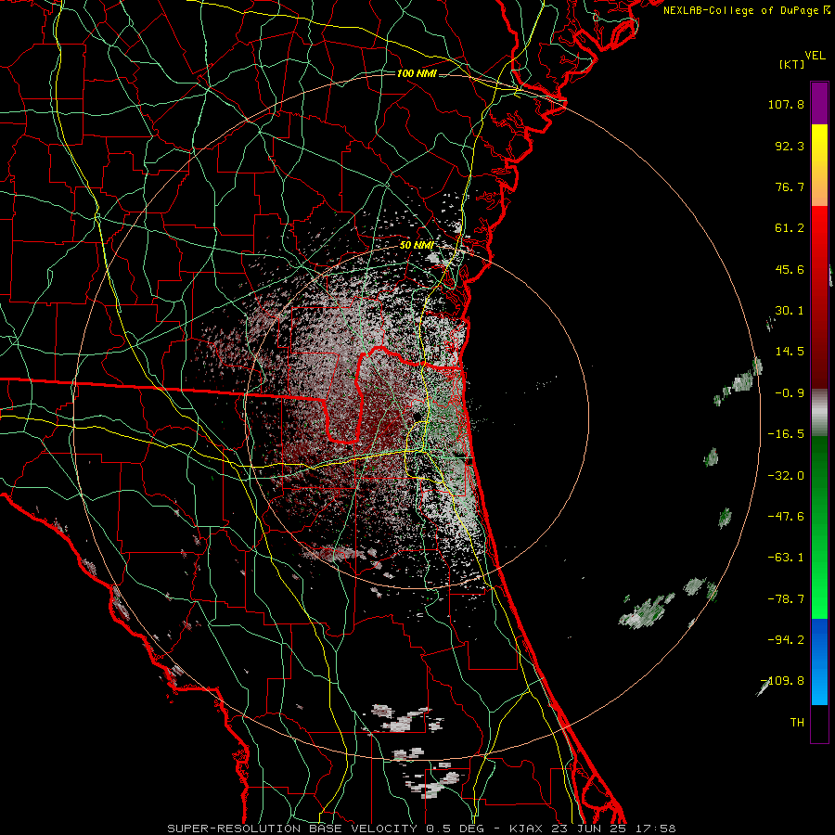Click the TH label on the scale
835x835 pixels.
[x=797, y=723]
